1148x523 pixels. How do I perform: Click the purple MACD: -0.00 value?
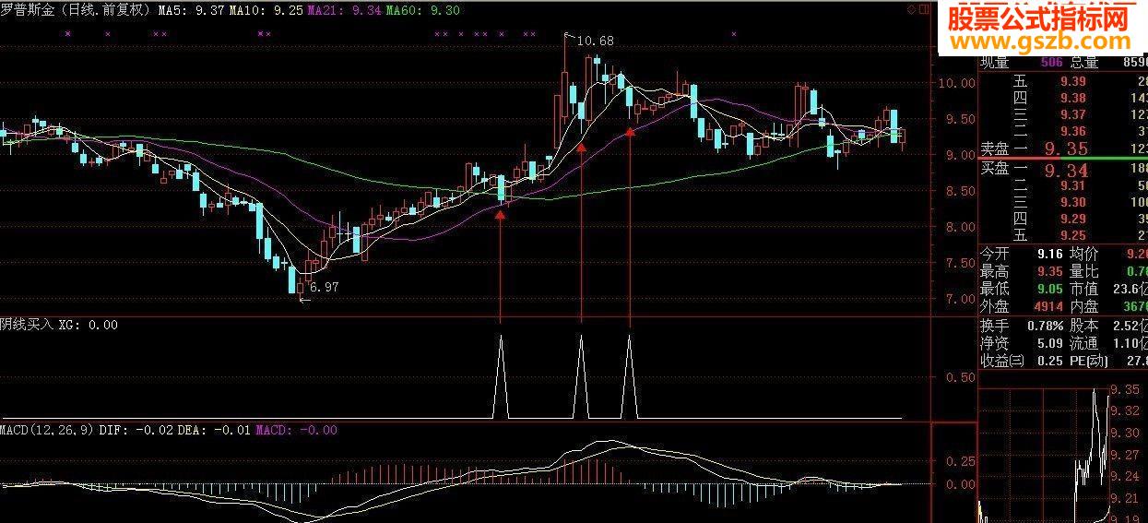click(296, 430)
